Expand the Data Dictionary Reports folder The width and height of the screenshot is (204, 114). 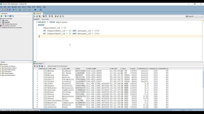(1, 68)
